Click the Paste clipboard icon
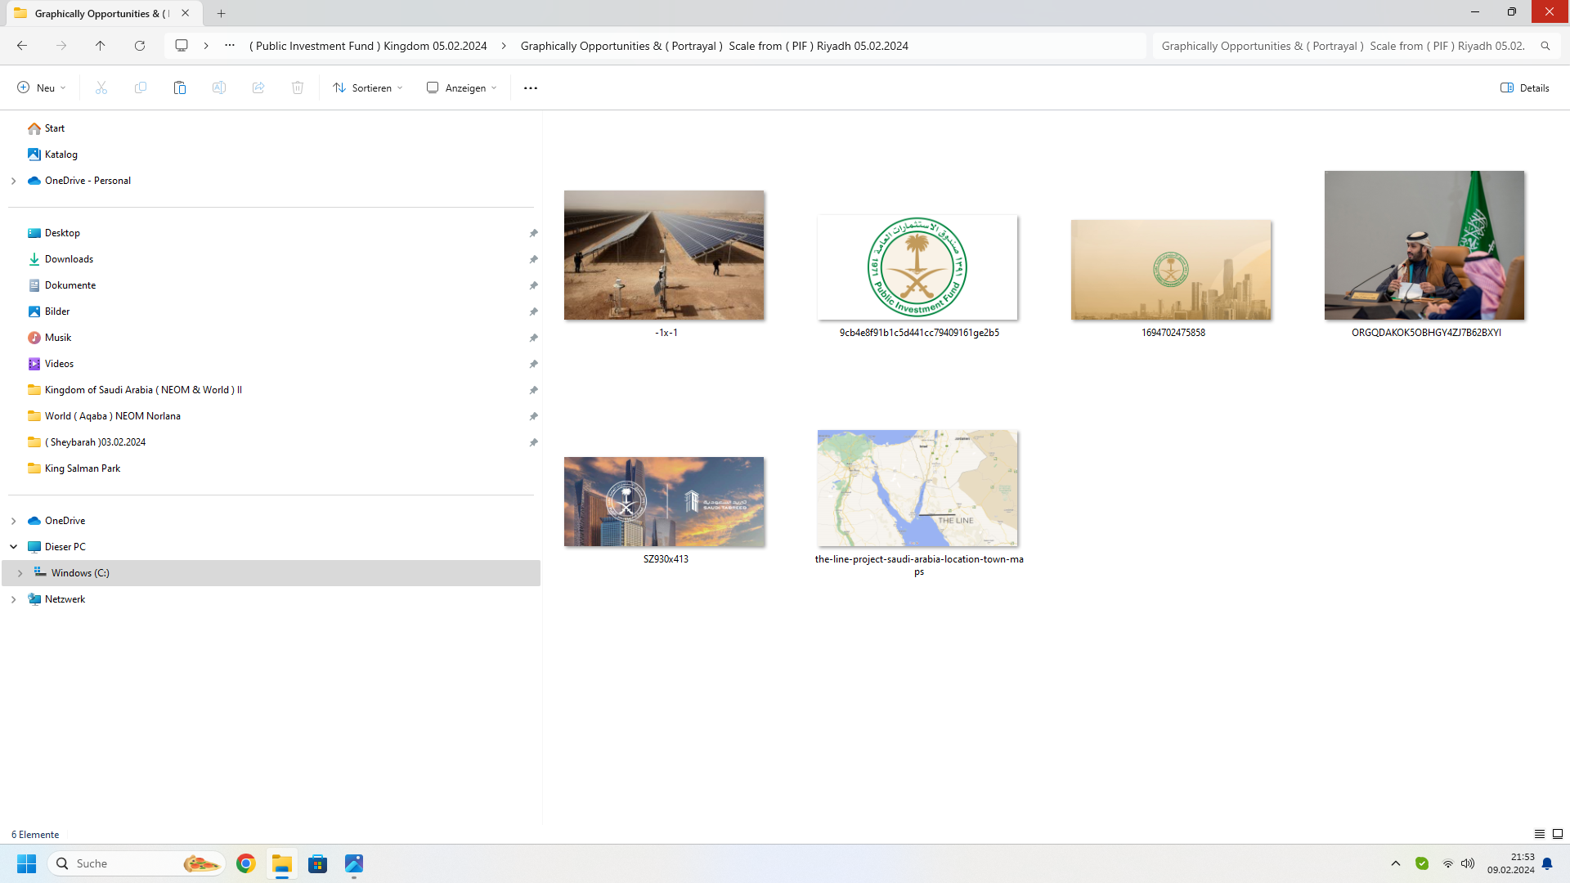 tap(180, 87)
